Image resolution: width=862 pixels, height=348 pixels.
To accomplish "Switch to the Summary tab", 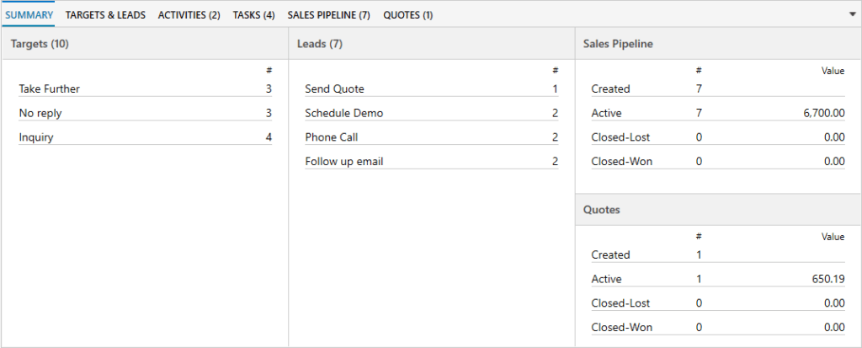I will point(29,15).
